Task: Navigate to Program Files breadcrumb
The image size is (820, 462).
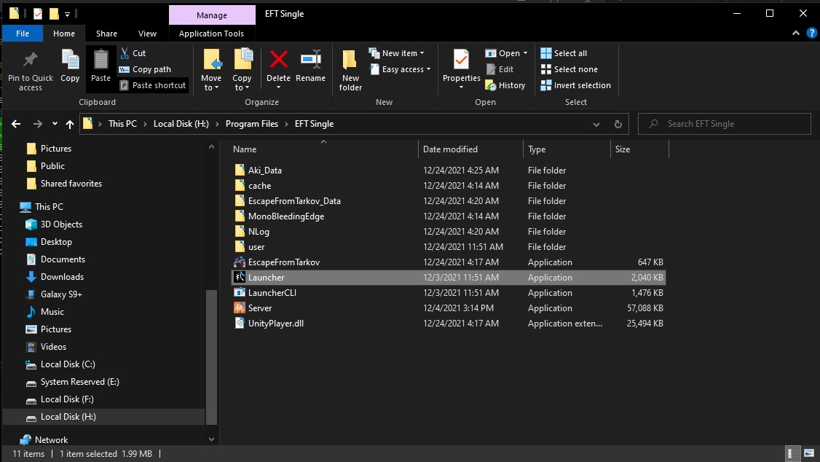Action: [x=251, y=124]
